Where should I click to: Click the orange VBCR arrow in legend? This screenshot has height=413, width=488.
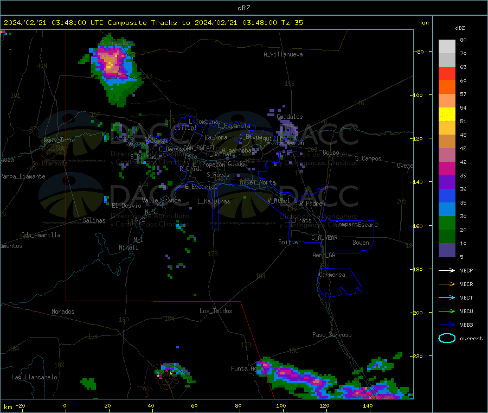coord(447,284)
